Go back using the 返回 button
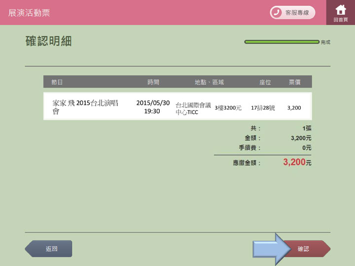Viewport: 355px width, 266px height. pos(49,249)
